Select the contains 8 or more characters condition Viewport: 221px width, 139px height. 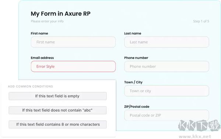(x=57, y=124)
